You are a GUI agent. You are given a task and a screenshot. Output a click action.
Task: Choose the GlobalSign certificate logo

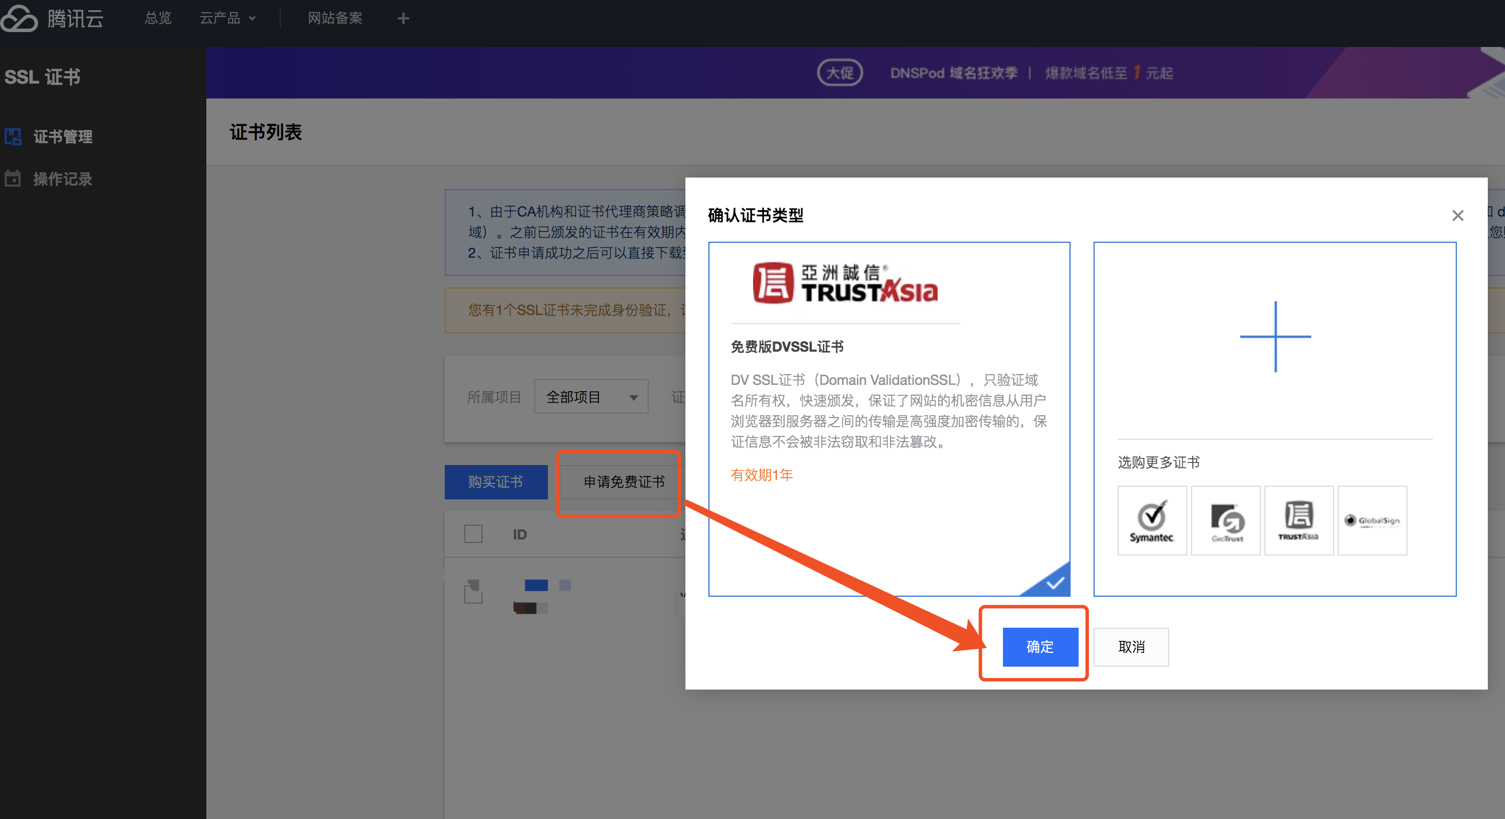point(1372,521)
